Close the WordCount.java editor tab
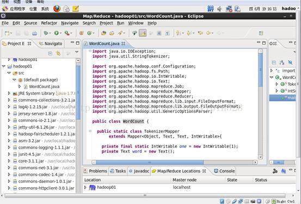The width and height of the screenshot is (301, 204). coord(123,44)
